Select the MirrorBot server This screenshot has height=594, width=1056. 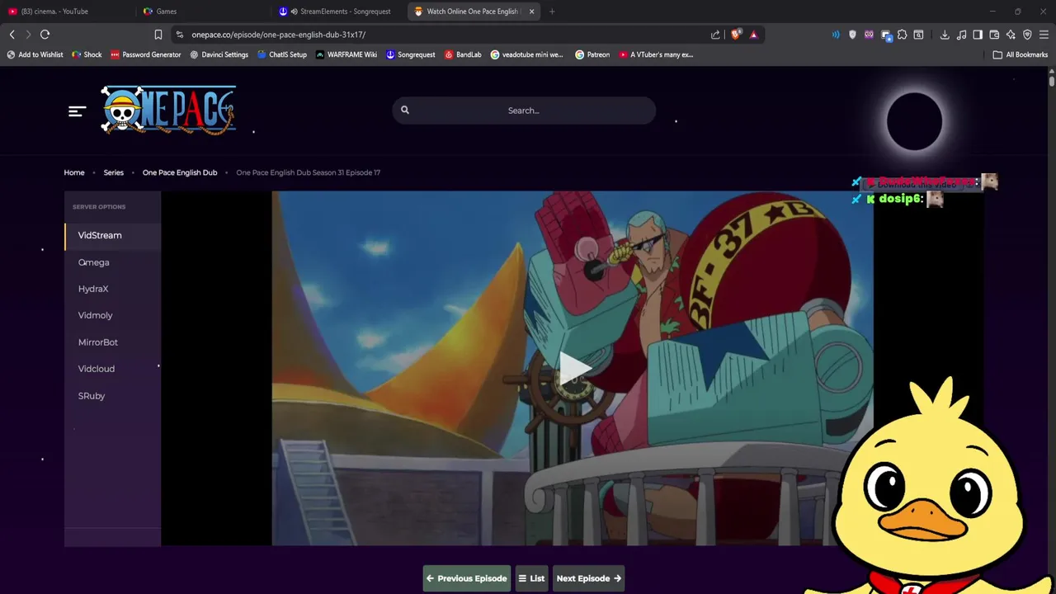click(113, 342)
